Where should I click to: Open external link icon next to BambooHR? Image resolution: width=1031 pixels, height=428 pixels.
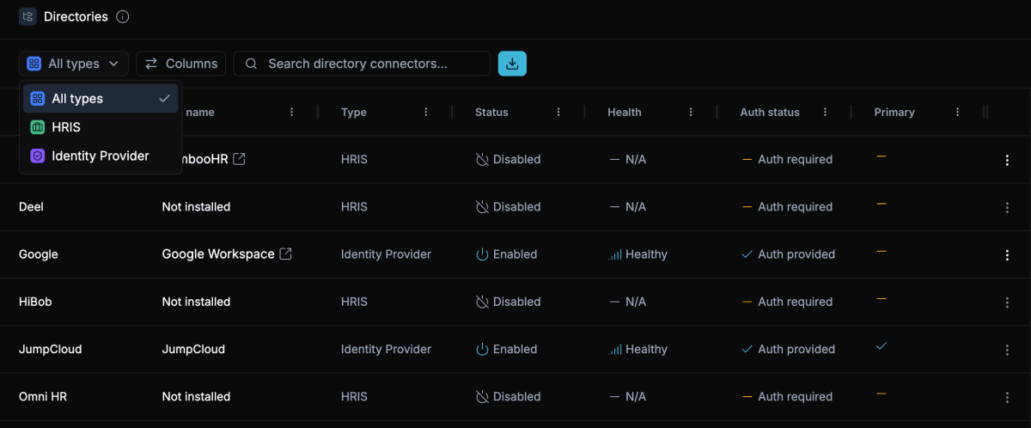point(240,159)
